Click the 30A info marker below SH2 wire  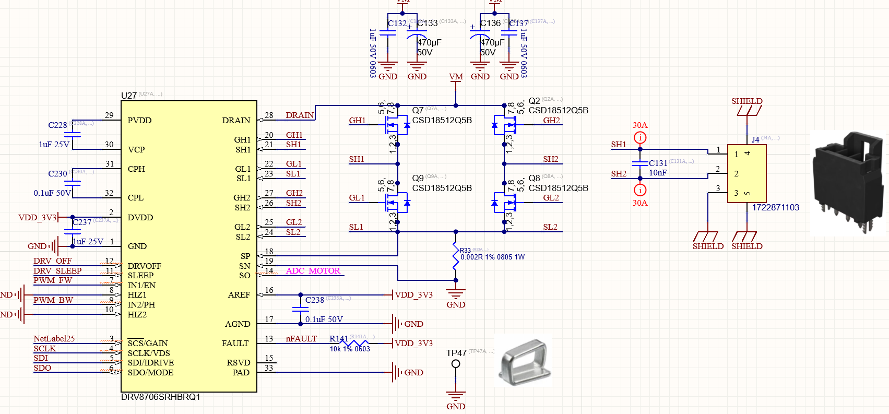640,190
